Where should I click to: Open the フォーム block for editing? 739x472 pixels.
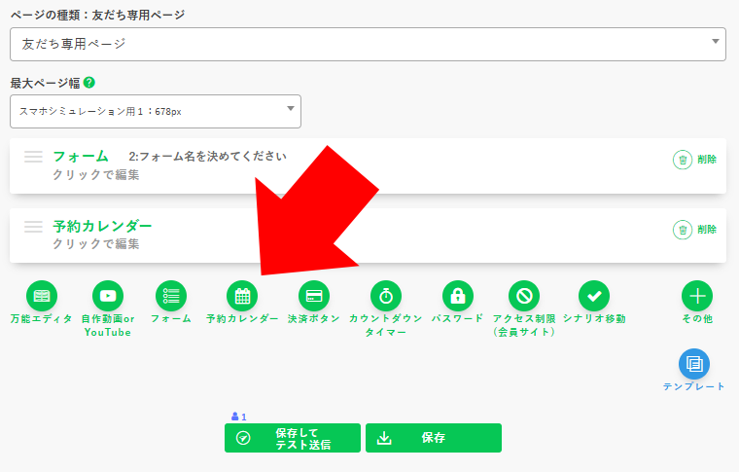(368, 166)
